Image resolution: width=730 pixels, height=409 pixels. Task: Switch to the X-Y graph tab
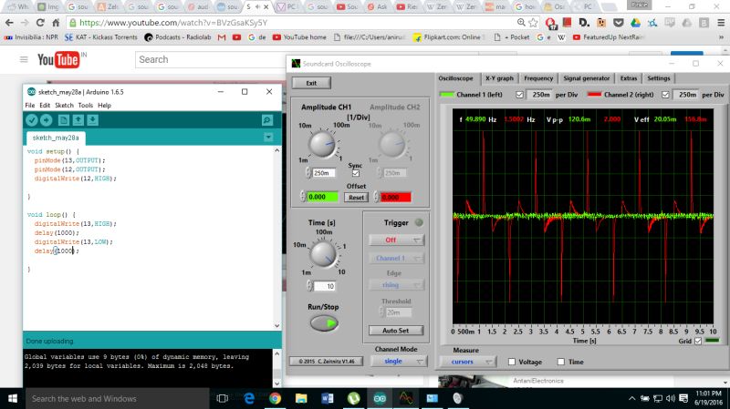499,78
